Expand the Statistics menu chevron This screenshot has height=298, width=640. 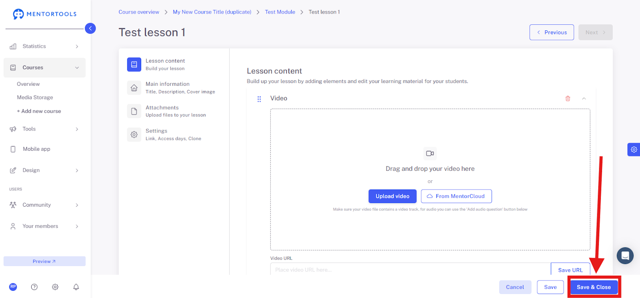coord(77,47)
